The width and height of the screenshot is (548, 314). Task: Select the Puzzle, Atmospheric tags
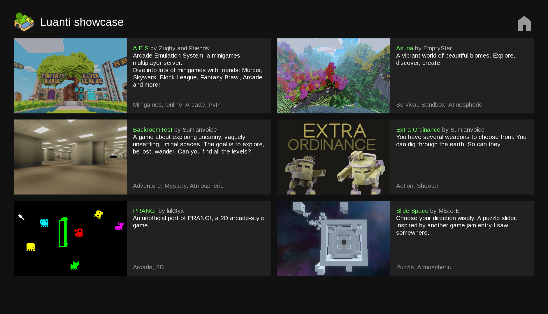[423, 267]
